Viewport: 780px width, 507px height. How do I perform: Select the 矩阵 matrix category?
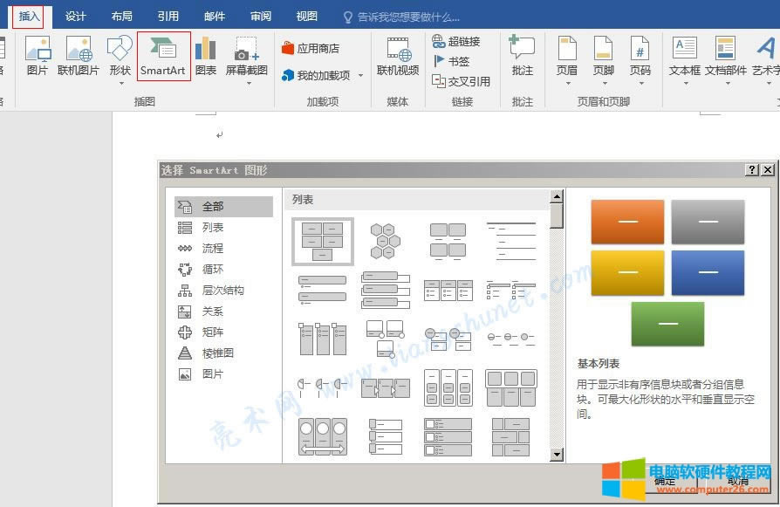point(223,332)
